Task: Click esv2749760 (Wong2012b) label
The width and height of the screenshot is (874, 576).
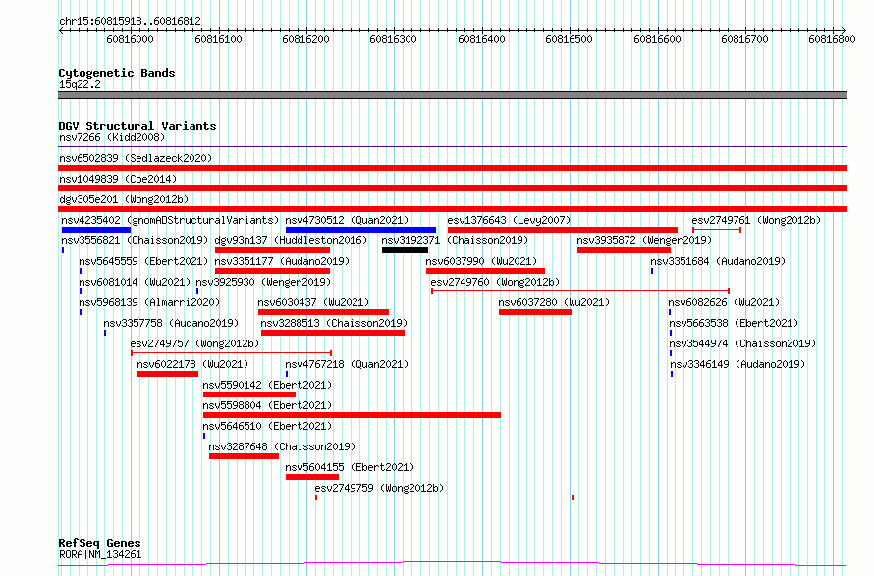Action: click(495, 282)
